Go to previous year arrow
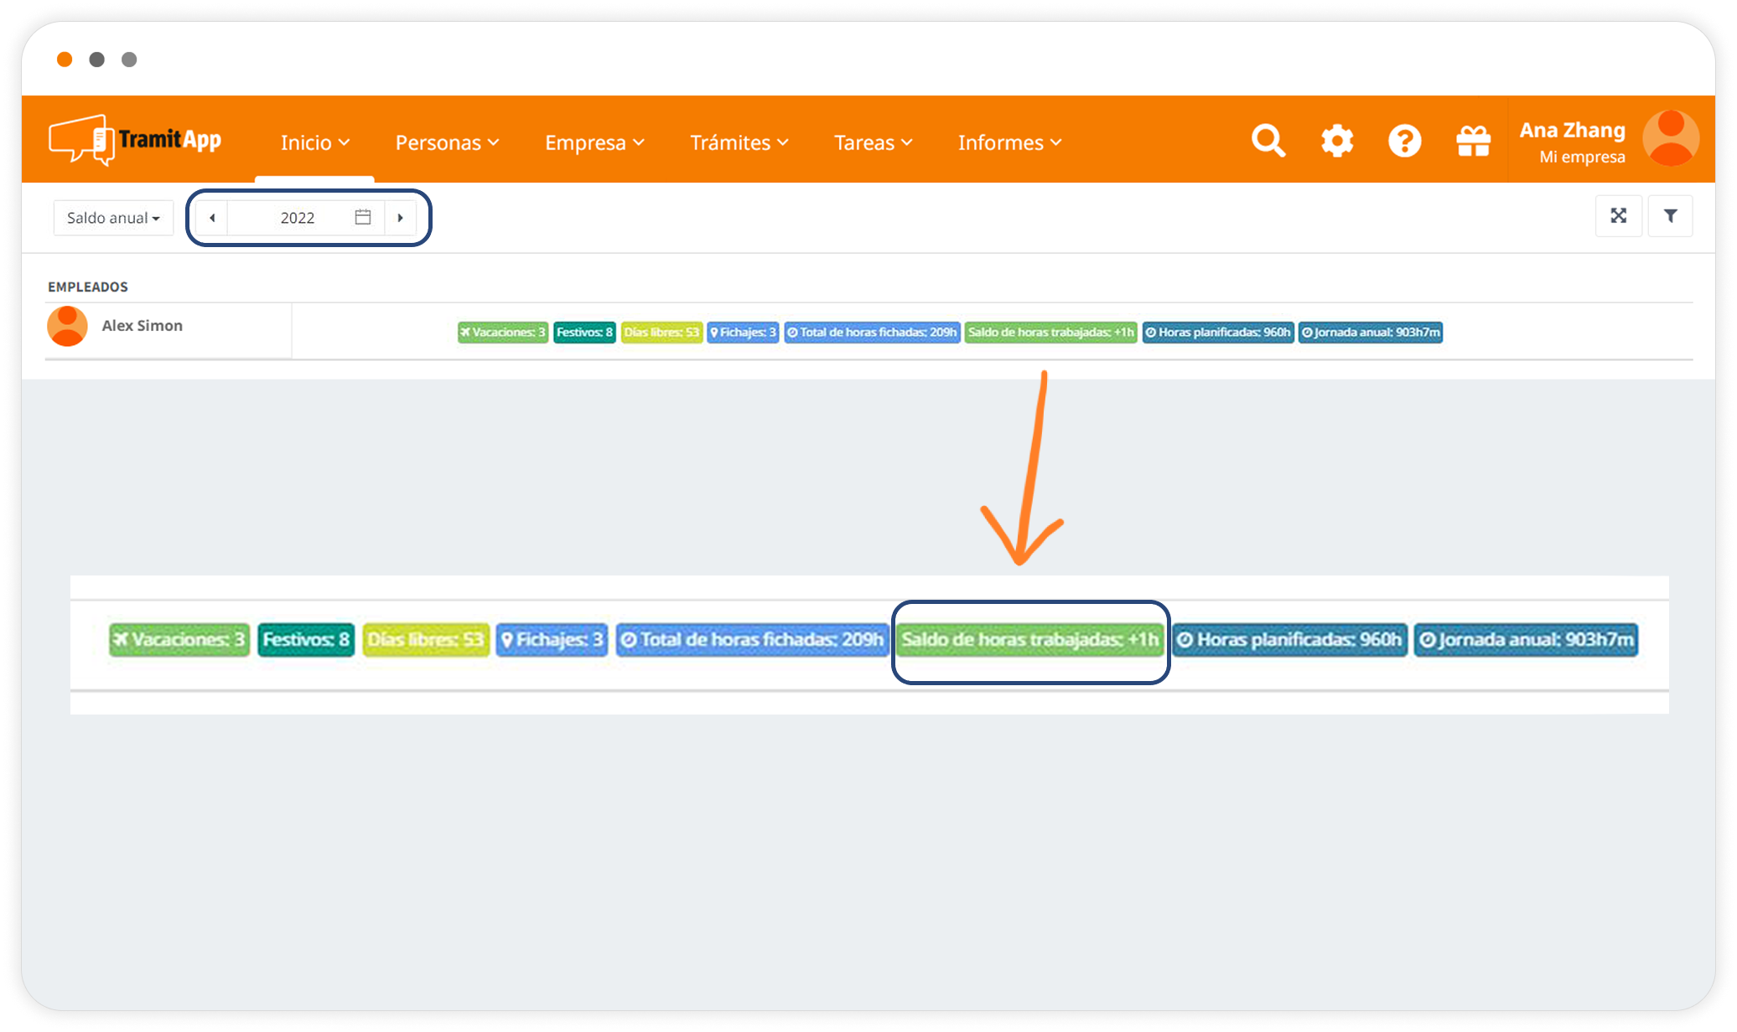Viewport: 1737px width, 1032px height. 212,218
